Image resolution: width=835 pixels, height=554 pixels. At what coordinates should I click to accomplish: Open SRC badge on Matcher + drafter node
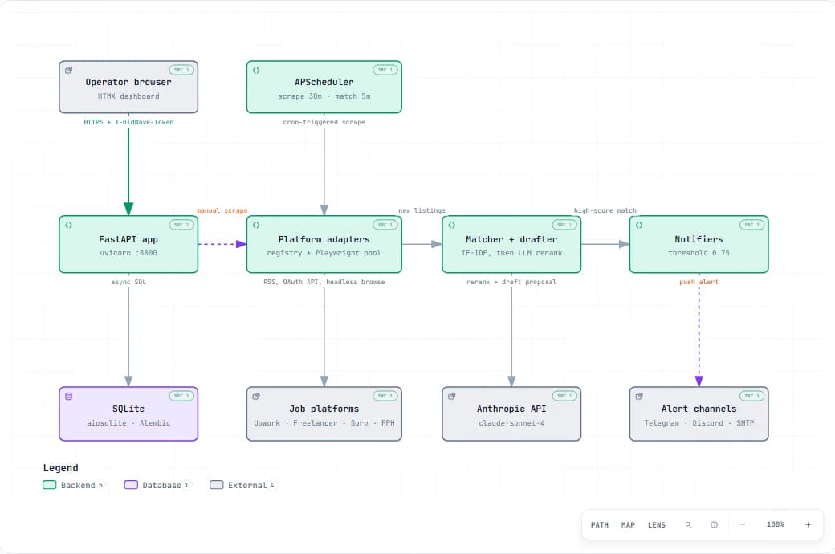564,225
